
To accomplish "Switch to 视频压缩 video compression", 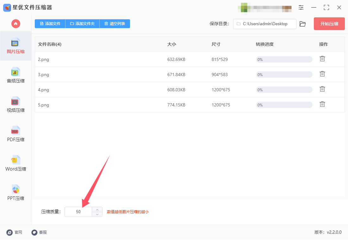I will [x=16, y=105].
